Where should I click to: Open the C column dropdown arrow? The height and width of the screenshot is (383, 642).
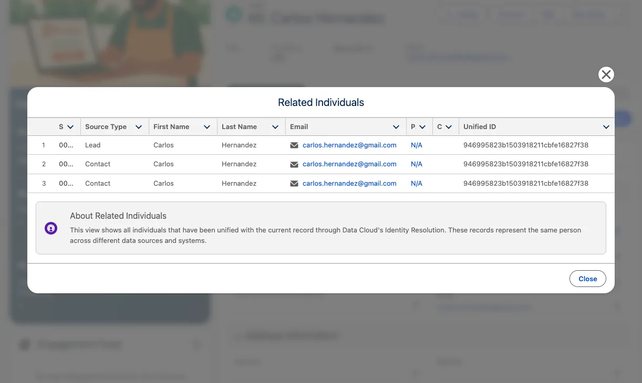coord(449,127)
